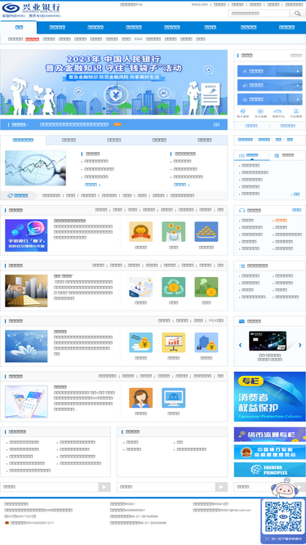Click the 86-21-38429696 number in footer

(153, 523)
